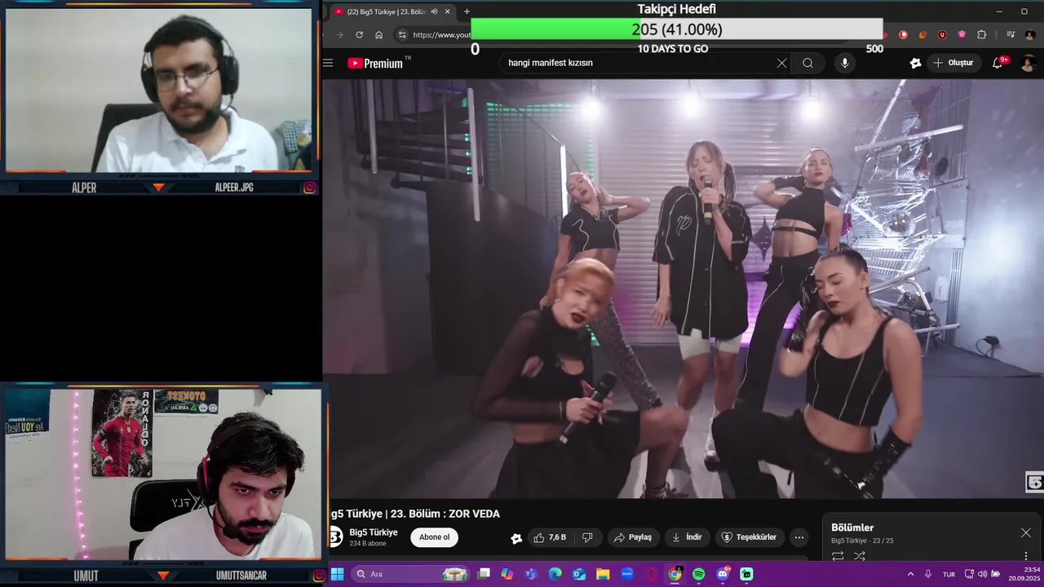Open Big5 Türkiye channel avatar

[334, 537]
